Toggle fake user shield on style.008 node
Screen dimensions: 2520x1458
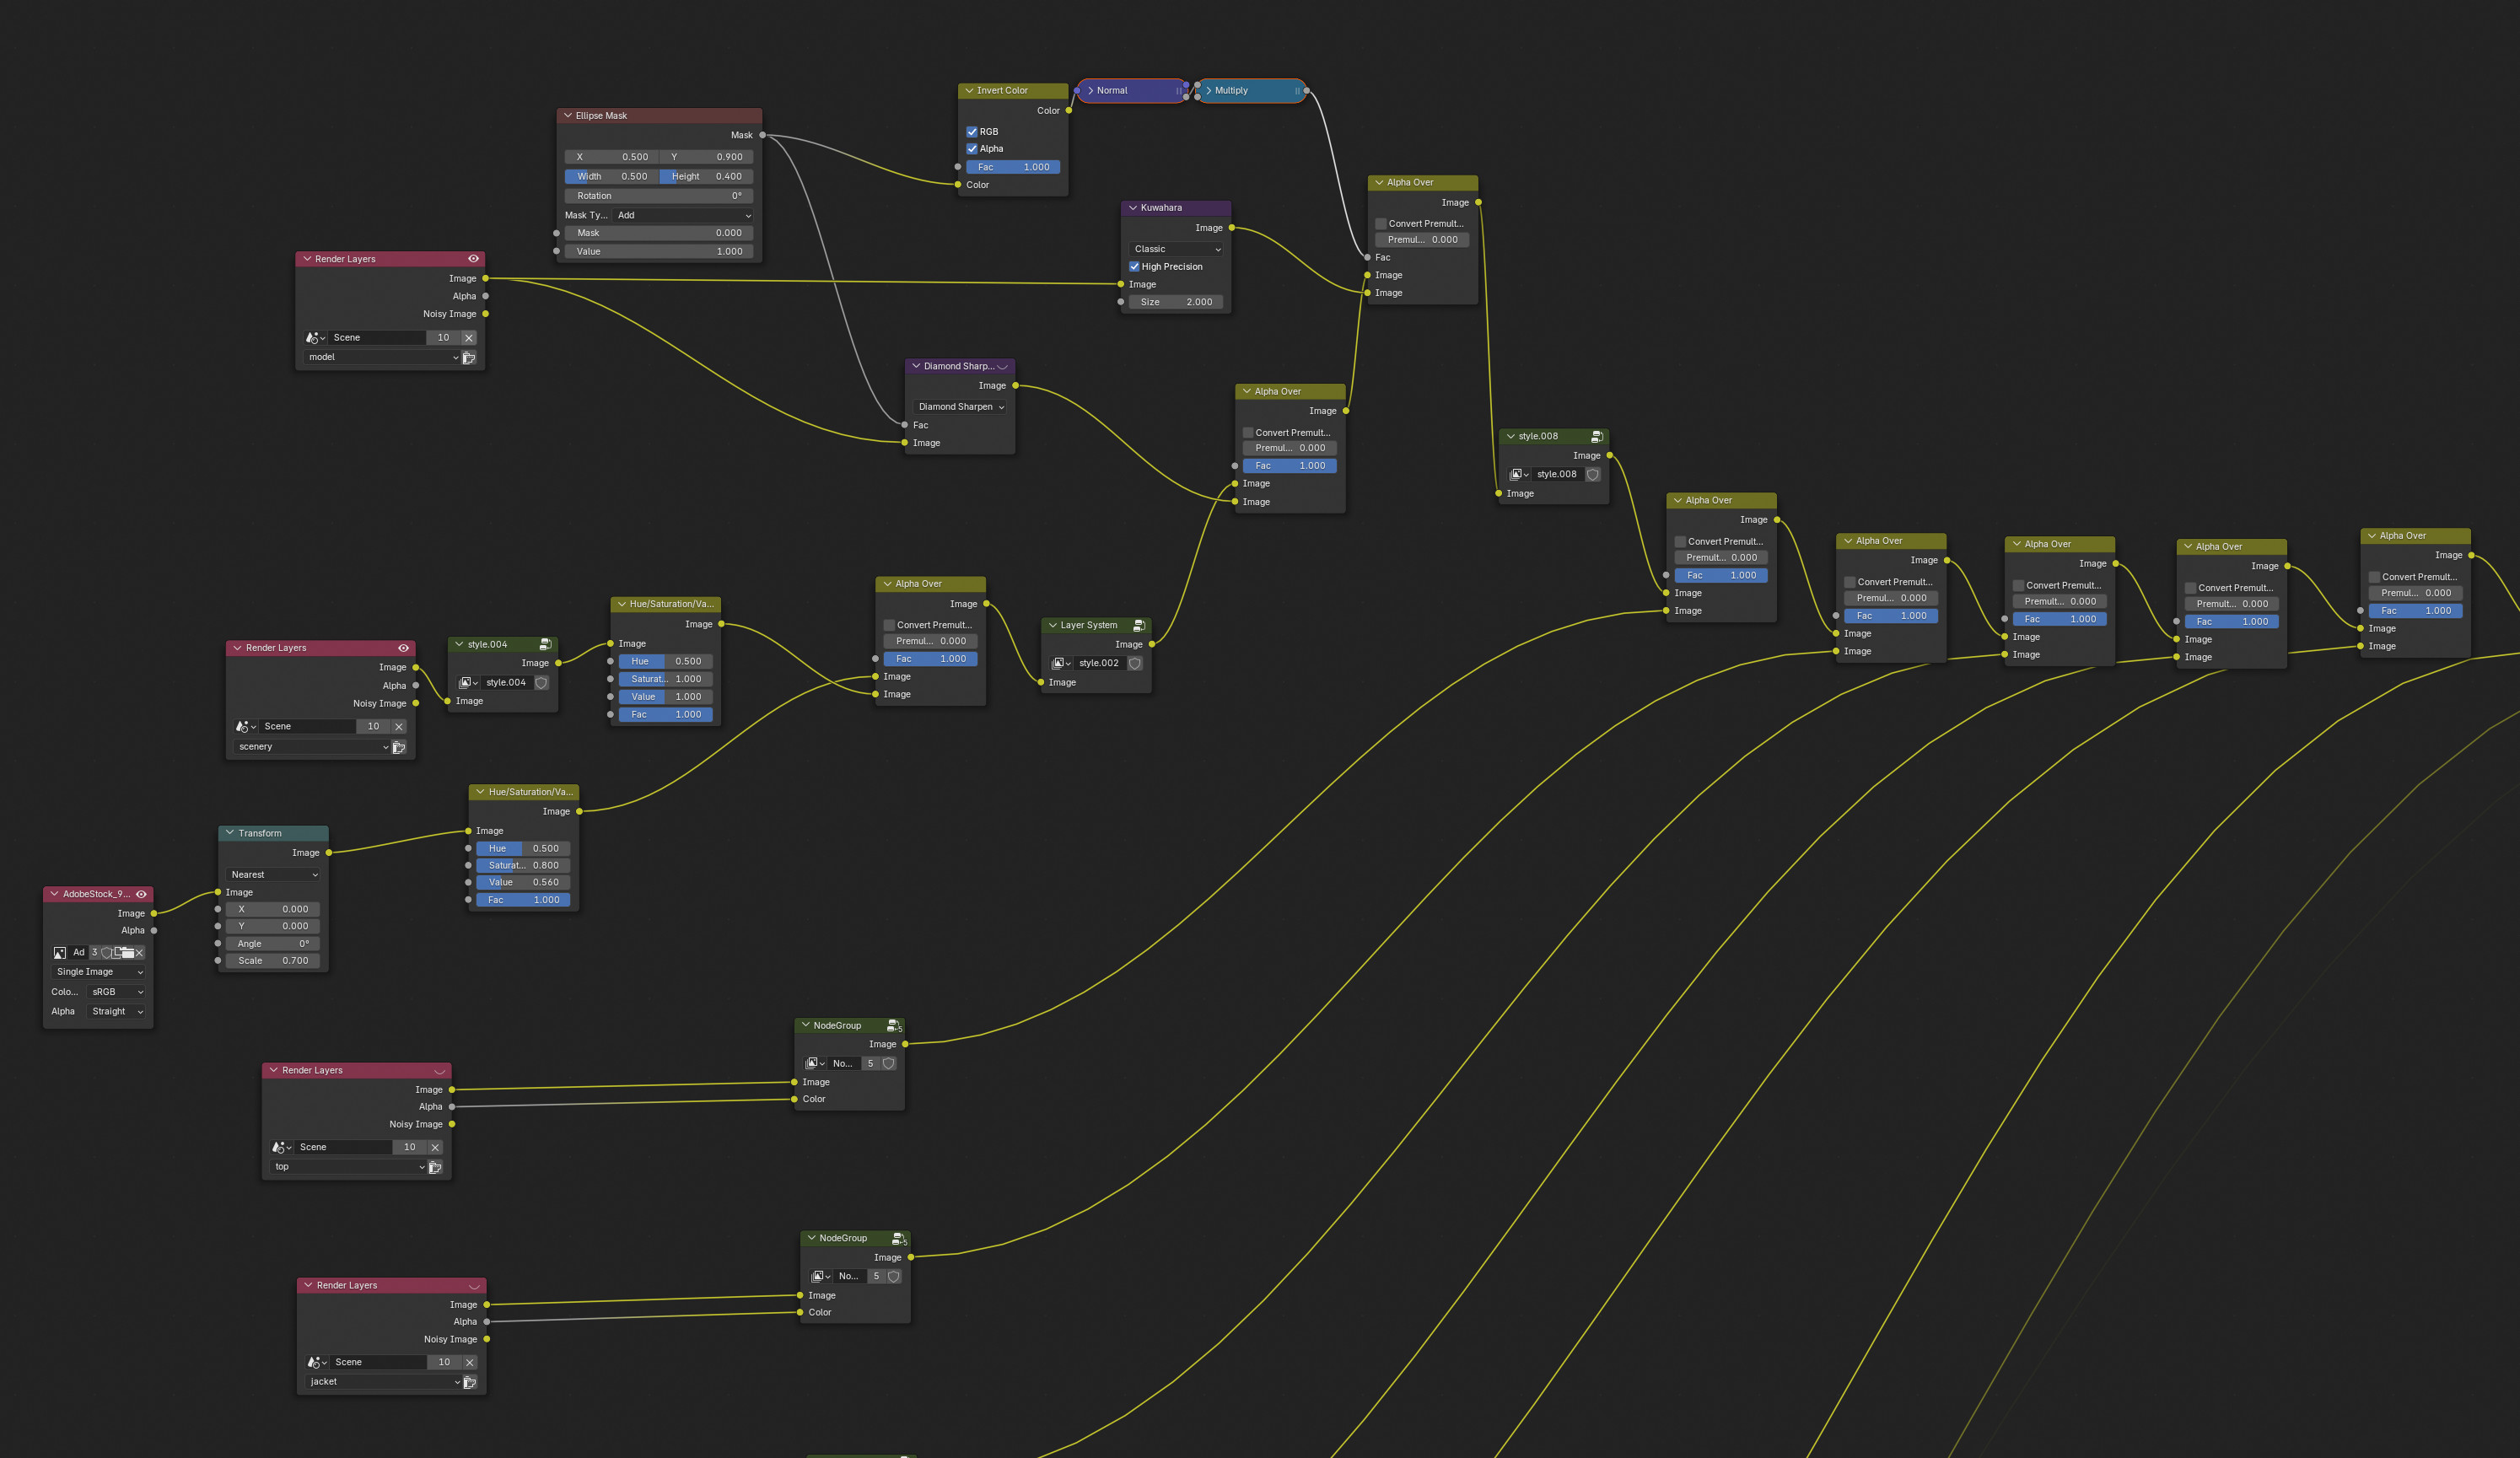click(x=1593, y=475)
